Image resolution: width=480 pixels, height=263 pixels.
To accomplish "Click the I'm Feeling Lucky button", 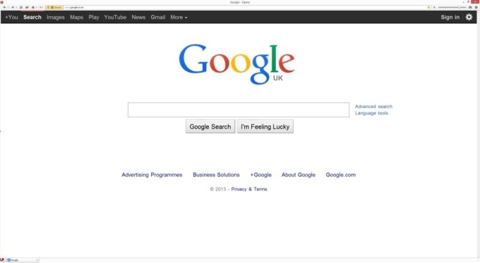I will [x=265, y=127].
